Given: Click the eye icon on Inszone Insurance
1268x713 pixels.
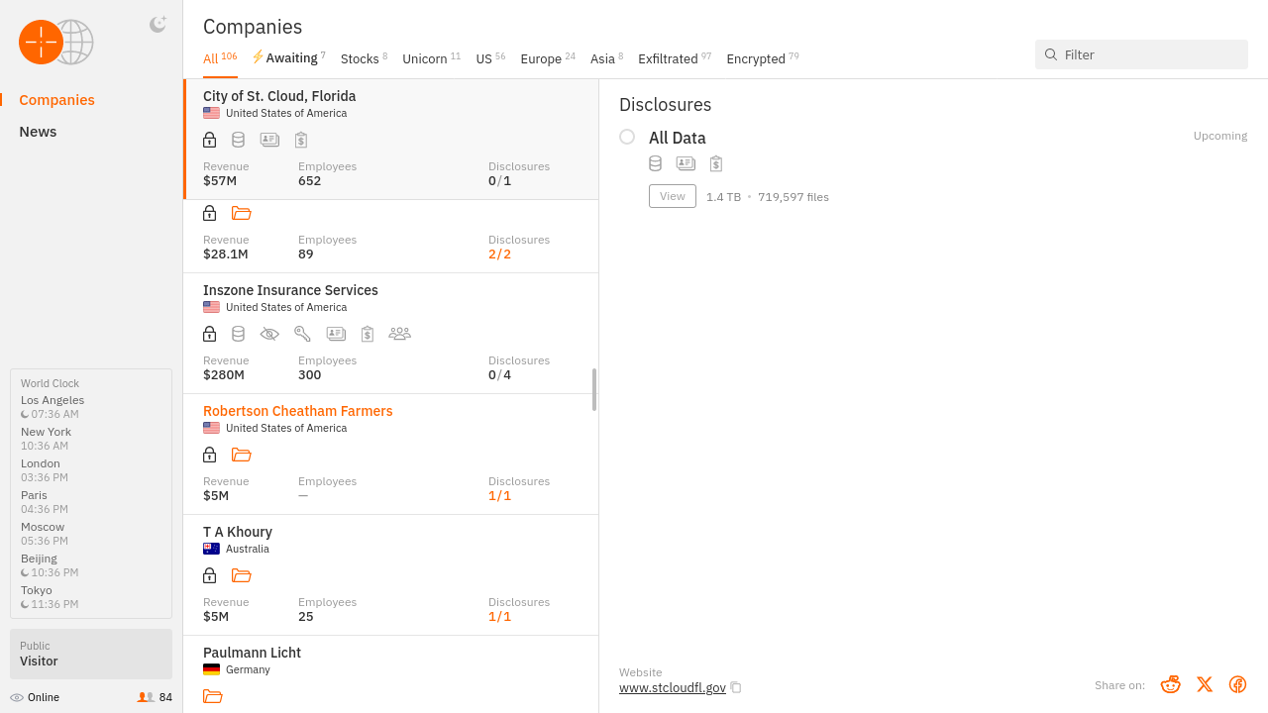Looking at the screenshot, I should tap(269, 334).
